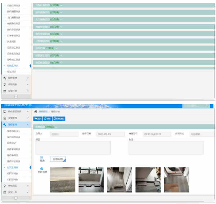Viewport: 216px width, 204px height.
Task: Click the eye icon beside the photo thumbnails
Action: tap(42, 169)
